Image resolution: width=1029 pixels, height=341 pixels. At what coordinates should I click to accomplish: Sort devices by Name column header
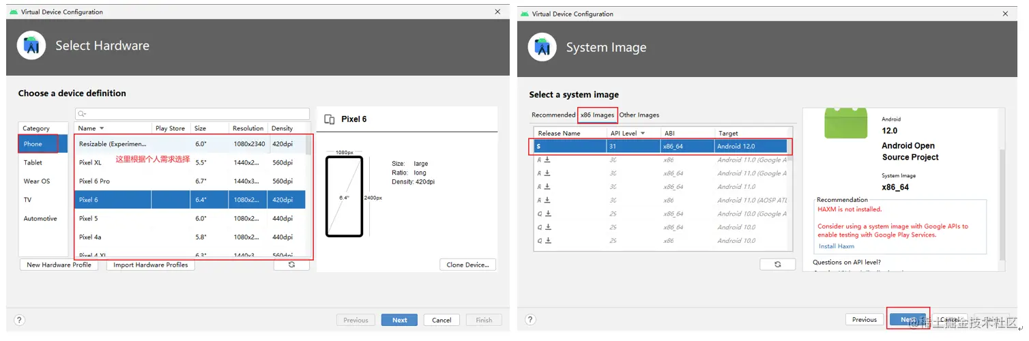coord(113,128)
